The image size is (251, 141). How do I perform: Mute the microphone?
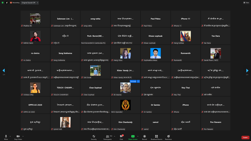6,137
